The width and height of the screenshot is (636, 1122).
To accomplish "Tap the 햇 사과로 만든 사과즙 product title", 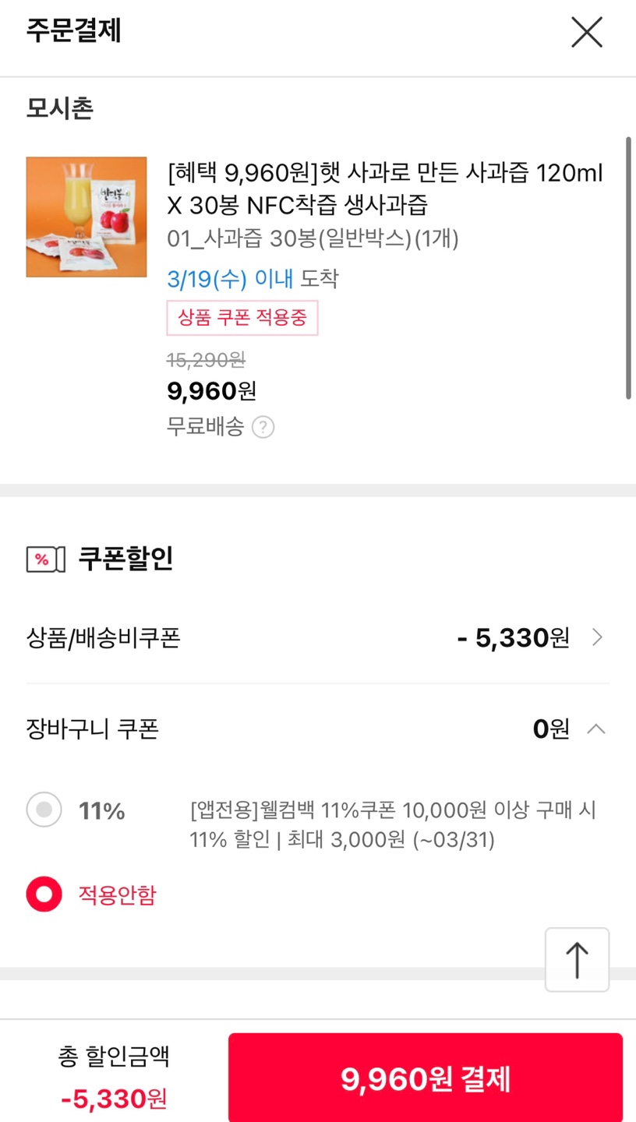I will tap(385, 188).
